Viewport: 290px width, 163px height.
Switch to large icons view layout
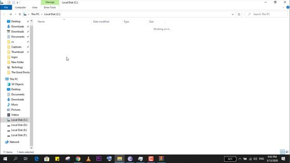point(287,152)
